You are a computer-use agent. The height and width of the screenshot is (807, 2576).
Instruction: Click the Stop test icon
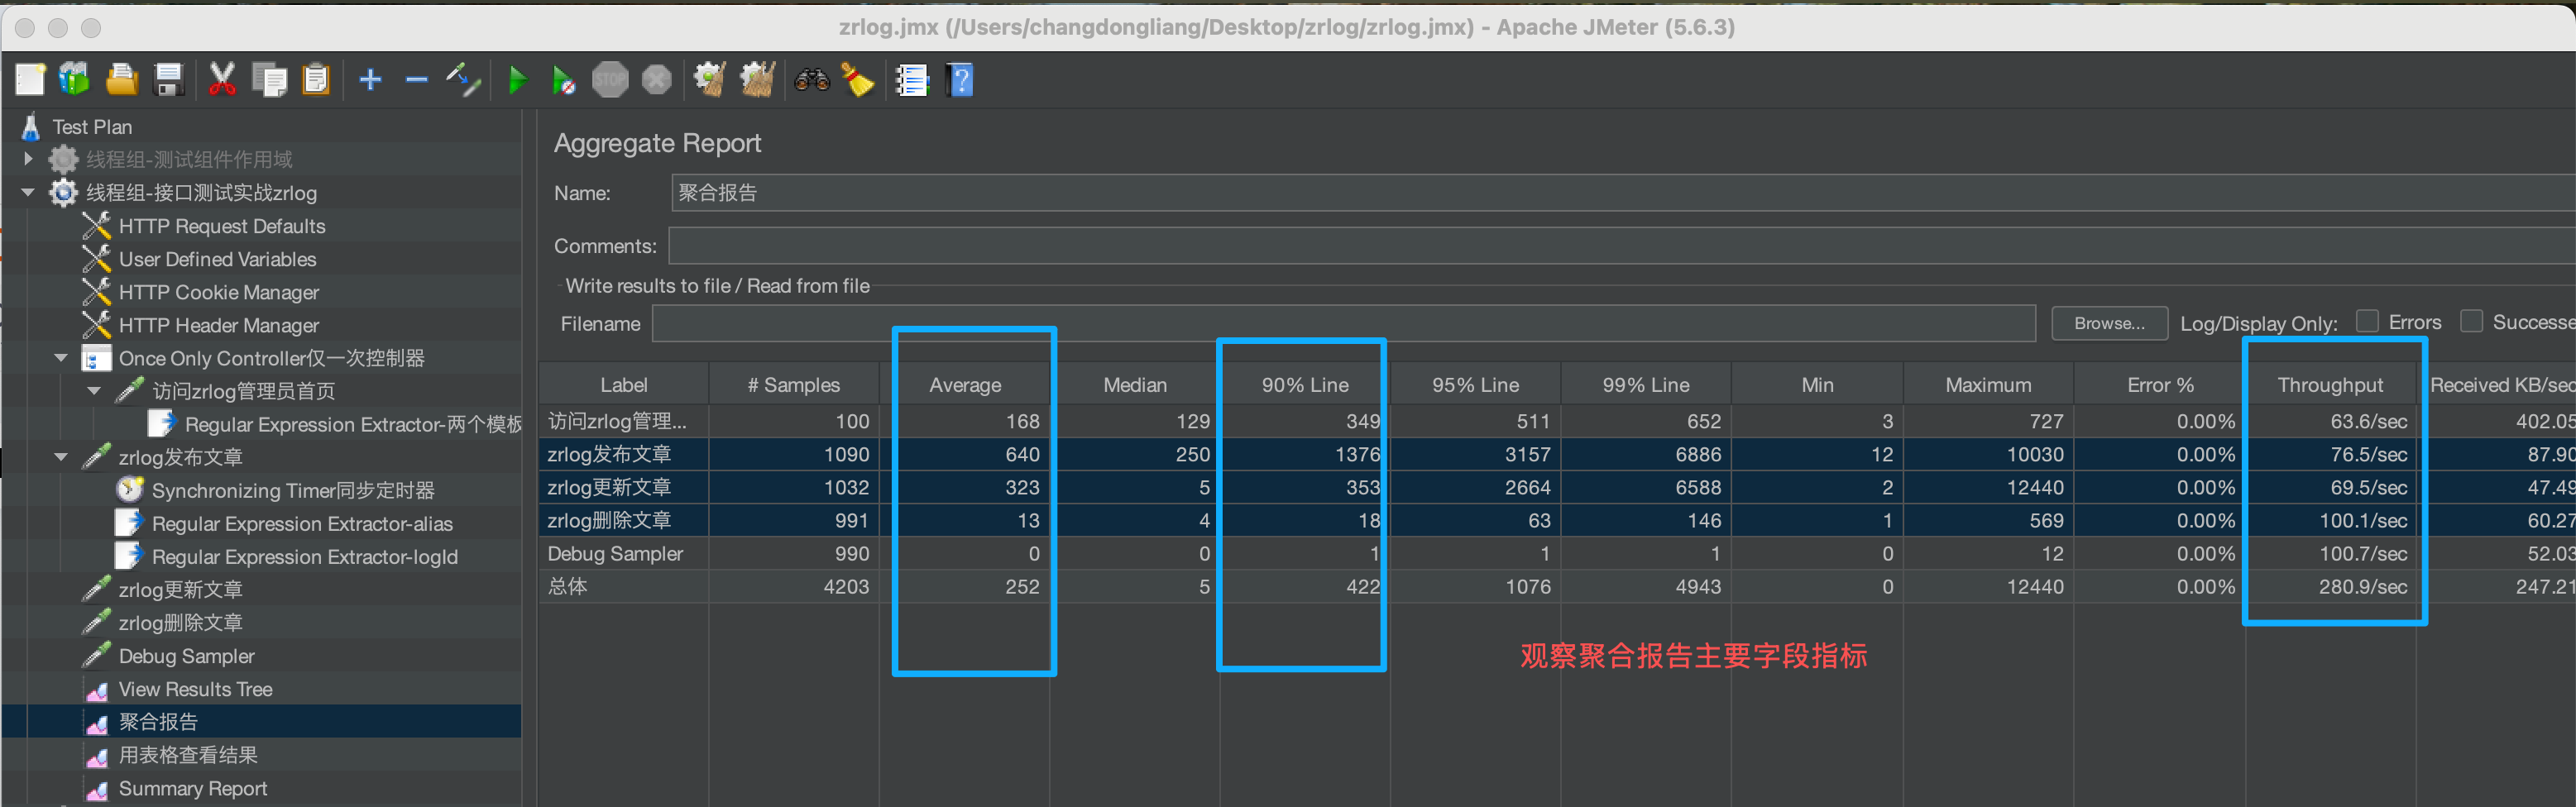(x=610, y=79)
